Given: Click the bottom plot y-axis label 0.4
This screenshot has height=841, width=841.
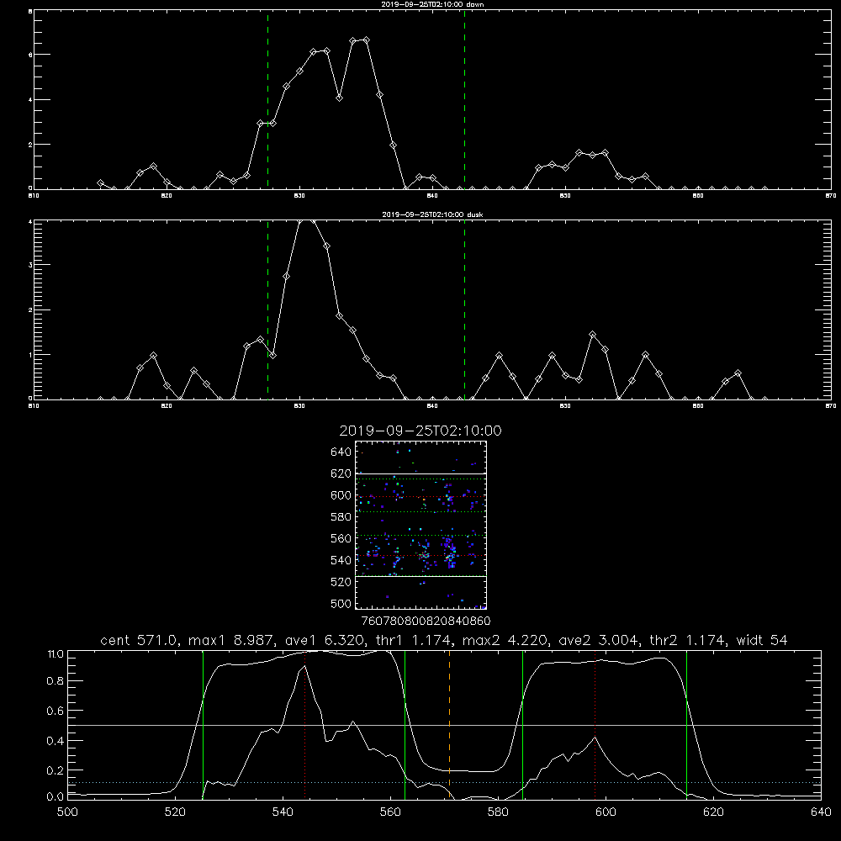Looking at the screenshot, I should point(56,741).
